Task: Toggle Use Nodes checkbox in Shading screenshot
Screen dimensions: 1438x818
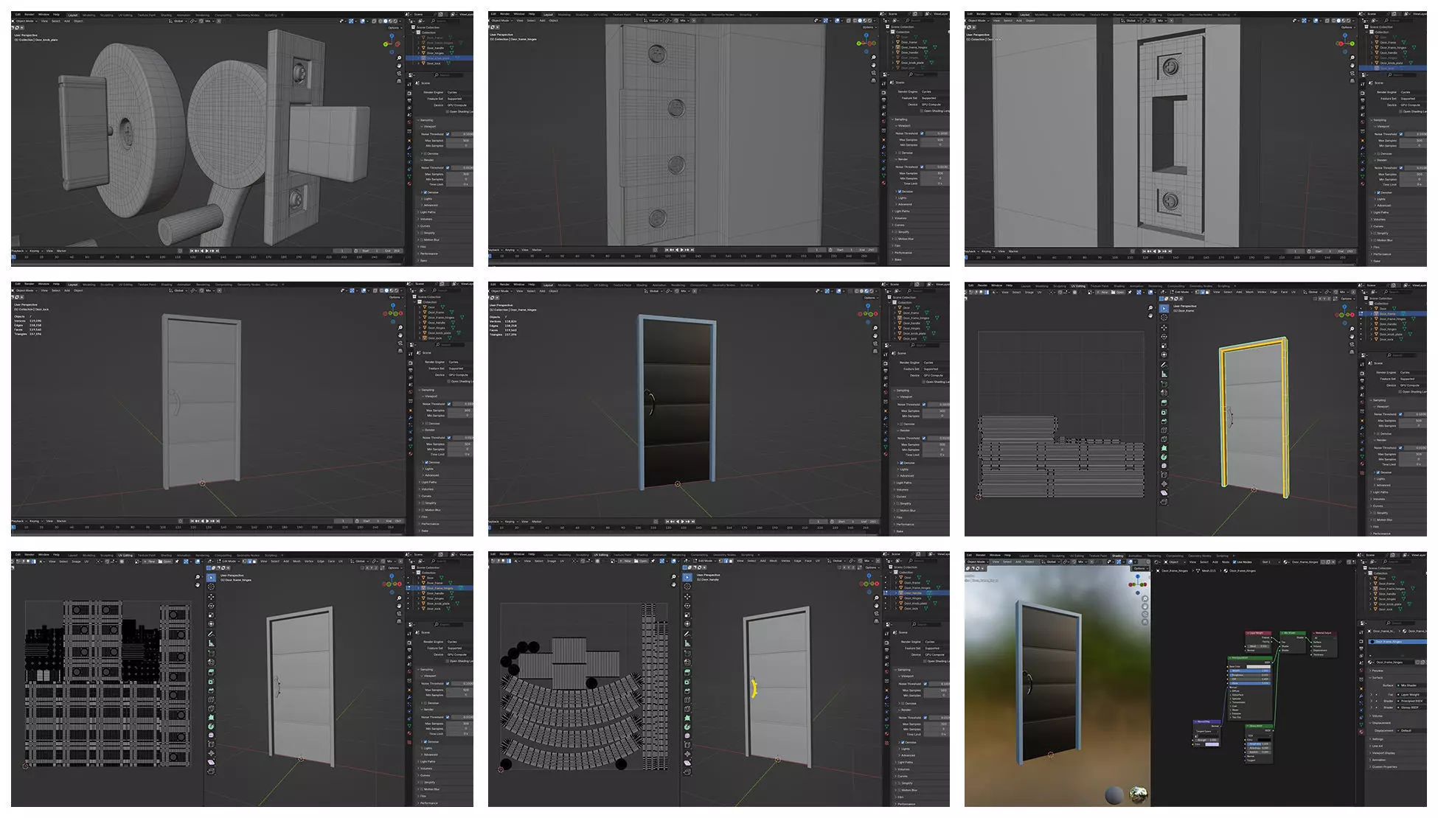Action: click(1234, 562)
